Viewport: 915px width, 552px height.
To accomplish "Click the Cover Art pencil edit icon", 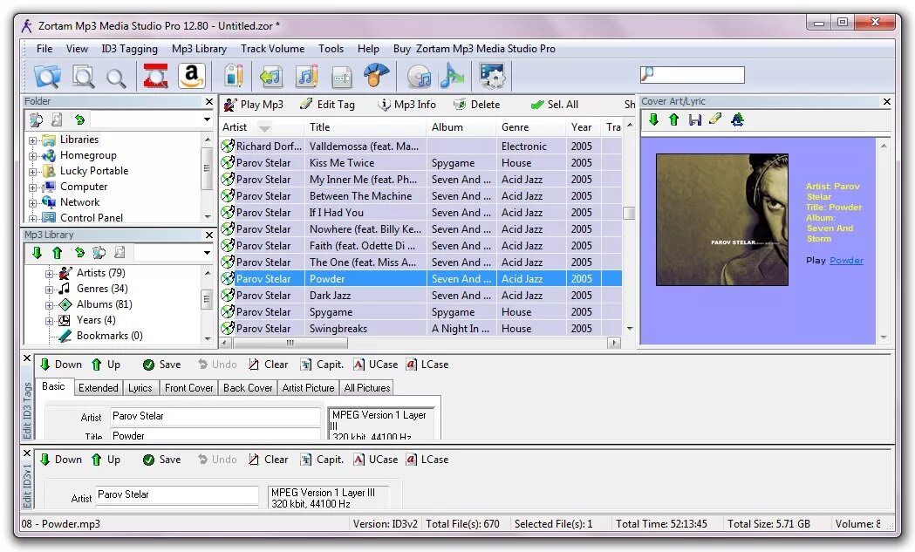I will click(715, 119).
